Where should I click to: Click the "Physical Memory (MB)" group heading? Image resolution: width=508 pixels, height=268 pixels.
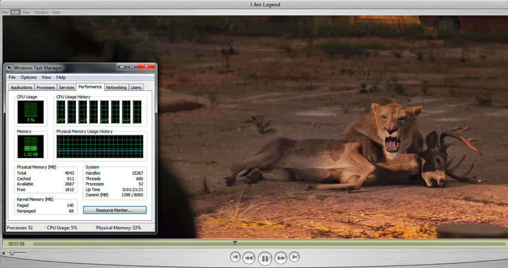(x=37, y=167)
